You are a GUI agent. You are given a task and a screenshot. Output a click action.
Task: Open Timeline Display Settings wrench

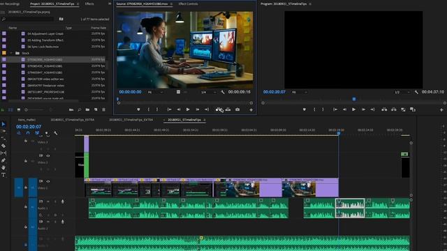point(56,133)
